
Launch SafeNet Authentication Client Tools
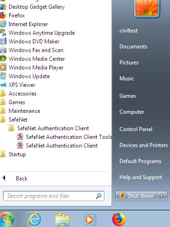64,137
